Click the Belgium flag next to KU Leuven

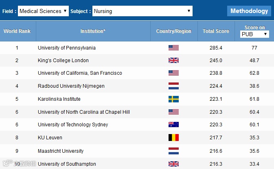(173, 138)
